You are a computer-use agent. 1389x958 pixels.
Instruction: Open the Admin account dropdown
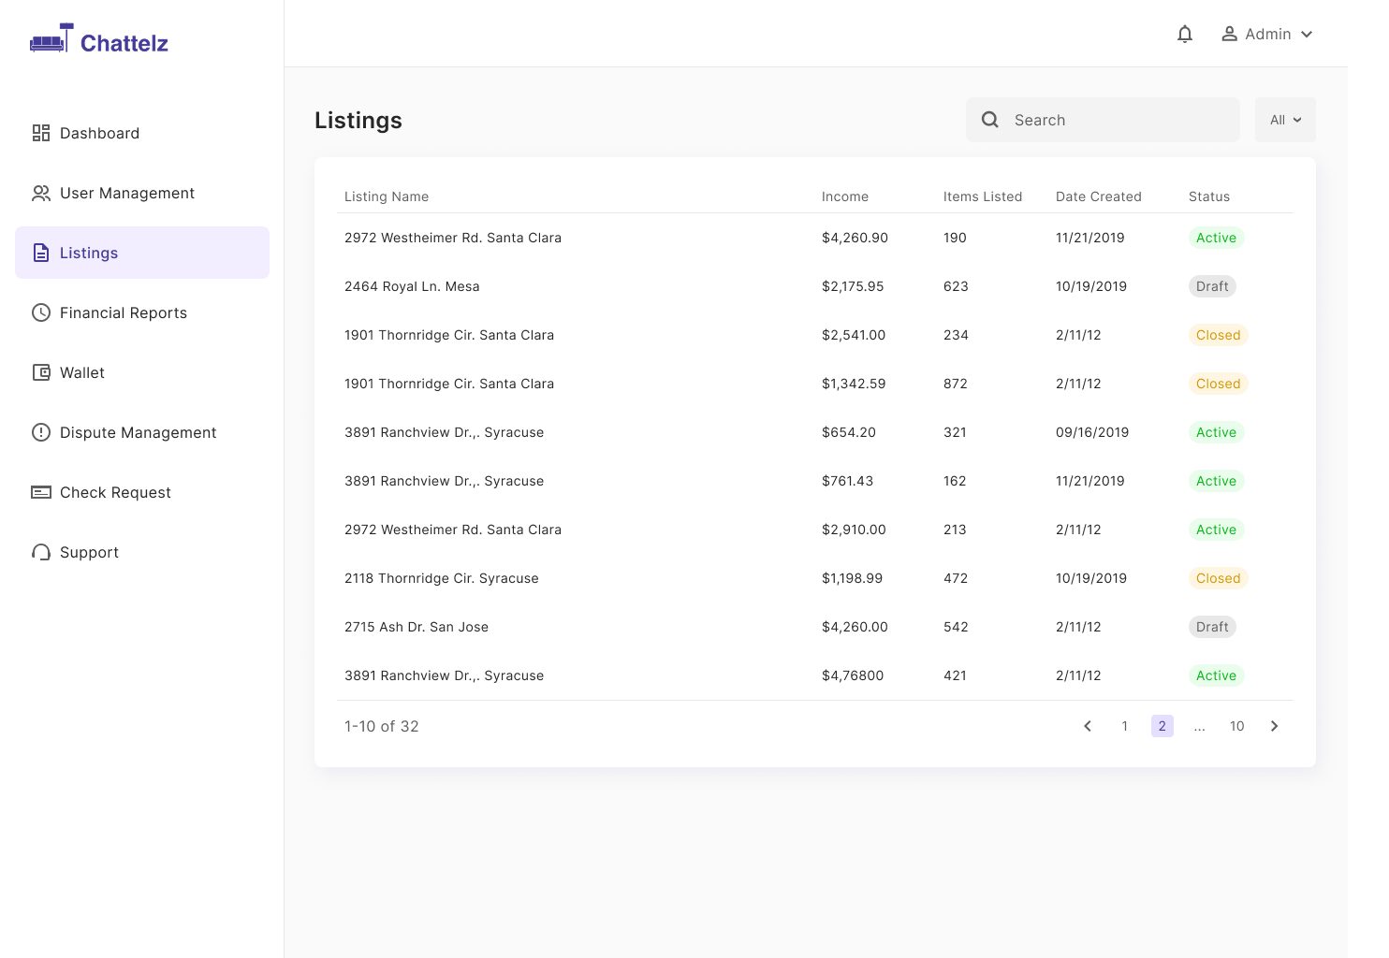point(1267,34)
